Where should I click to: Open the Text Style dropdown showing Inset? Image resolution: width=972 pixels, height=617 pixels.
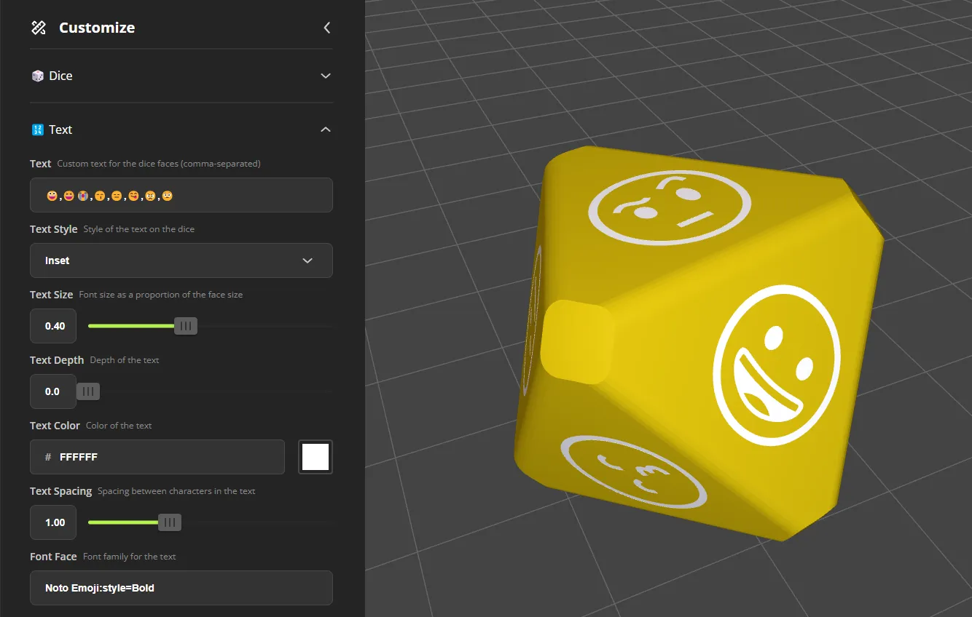(x=181, y=260)
